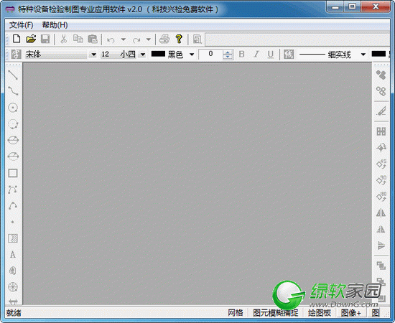
Task: Click the rotate 45 degrees icon
Action: pyautogui.click(x=381, y=164)
